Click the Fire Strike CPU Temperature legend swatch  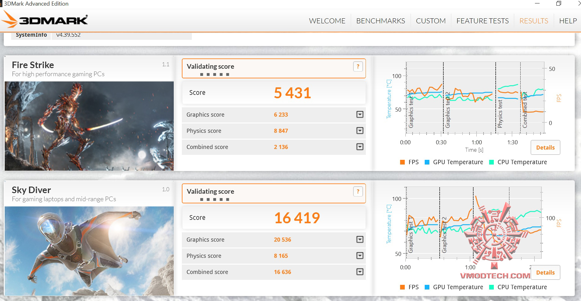click(492, 162)
